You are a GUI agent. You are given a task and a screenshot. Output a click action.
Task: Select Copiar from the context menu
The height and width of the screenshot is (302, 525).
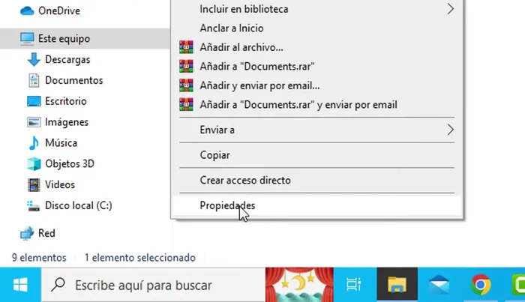[316, 155]
